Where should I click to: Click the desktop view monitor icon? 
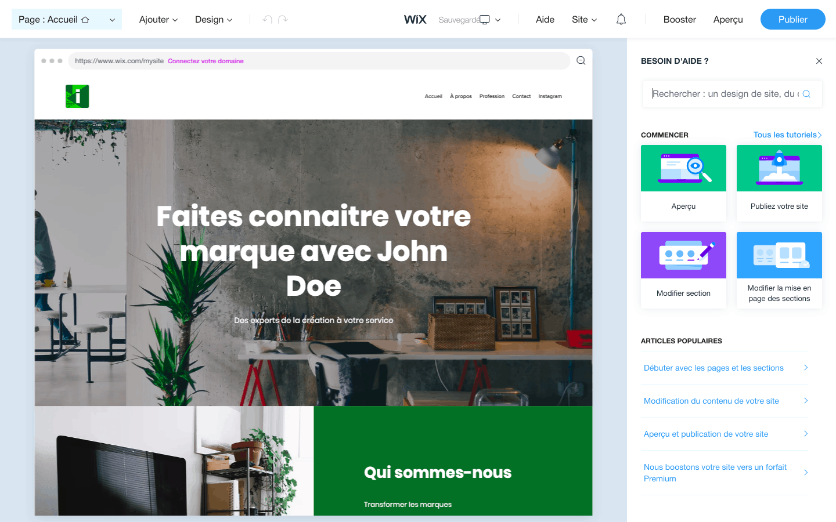coord(485,20)
